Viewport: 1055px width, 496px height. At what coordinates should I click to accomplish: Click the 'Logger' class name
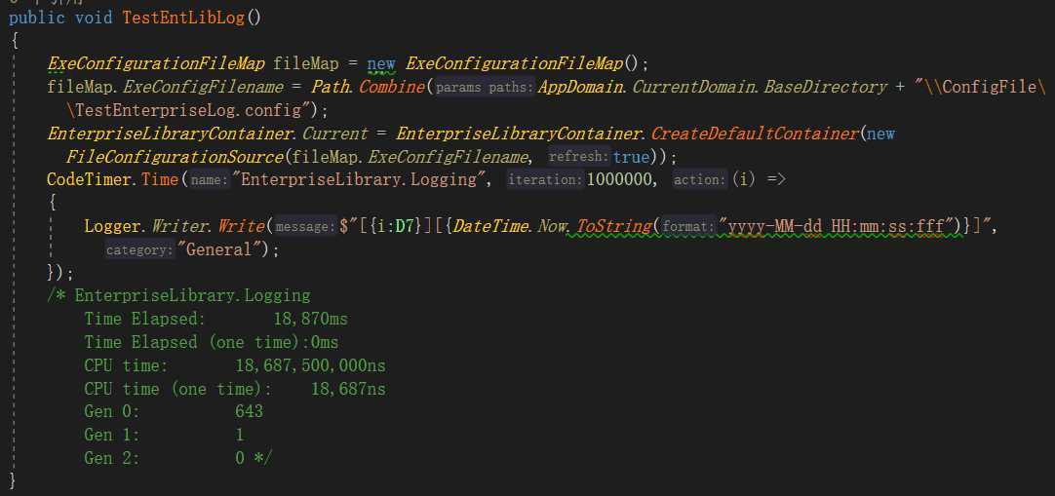pyautogui.click(x=112, y=226)
